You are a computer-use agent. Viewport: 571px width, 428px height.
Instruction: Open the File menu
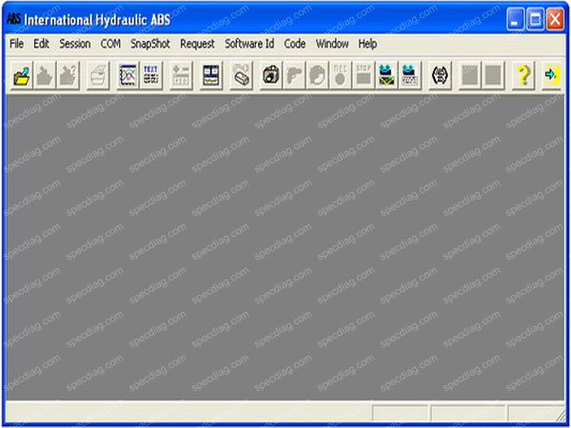[x=16, y=44]
